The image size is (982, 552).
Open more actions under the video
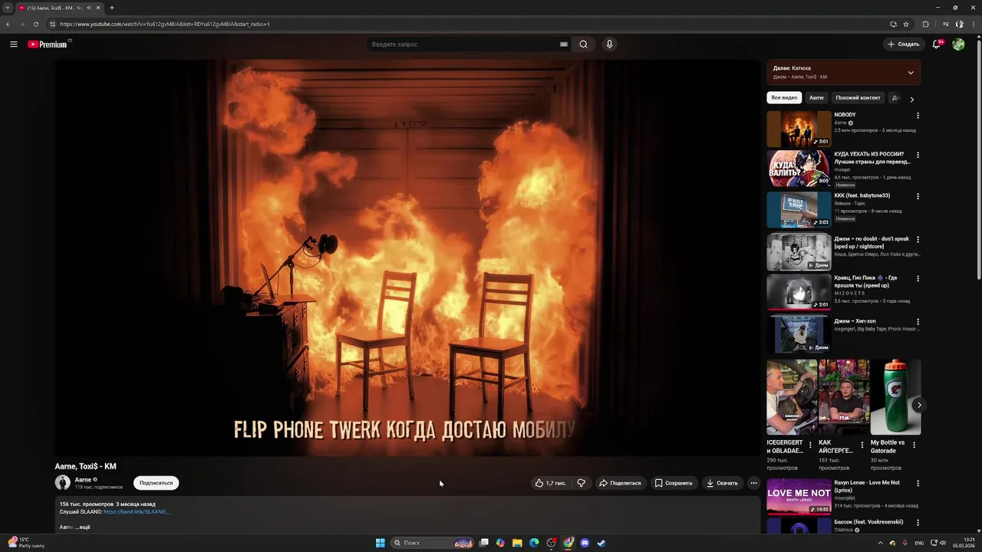(753, 483)
